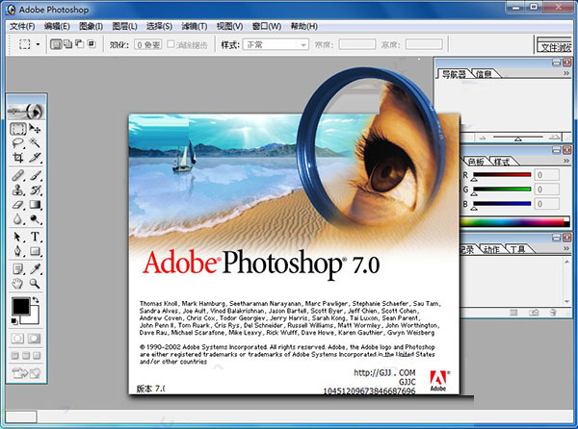Select the Eyedropper tool
Viewport: 578px width, 429px height.
35,269
